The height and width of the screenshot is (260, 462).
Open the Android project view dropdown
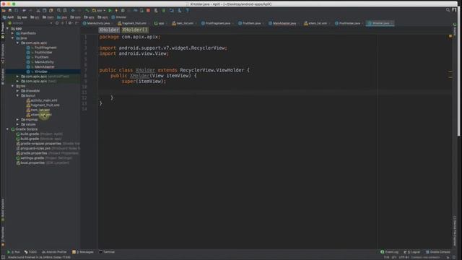pyautogui.click(x=30, y=23)
